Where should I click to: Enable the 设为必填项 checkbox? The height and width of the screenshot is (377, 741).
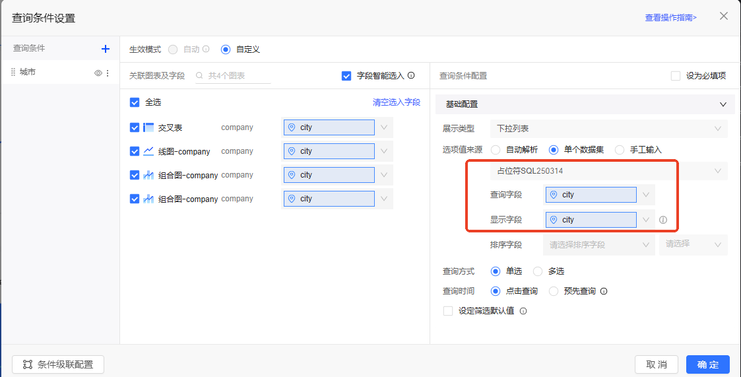[x=676, y=76]
